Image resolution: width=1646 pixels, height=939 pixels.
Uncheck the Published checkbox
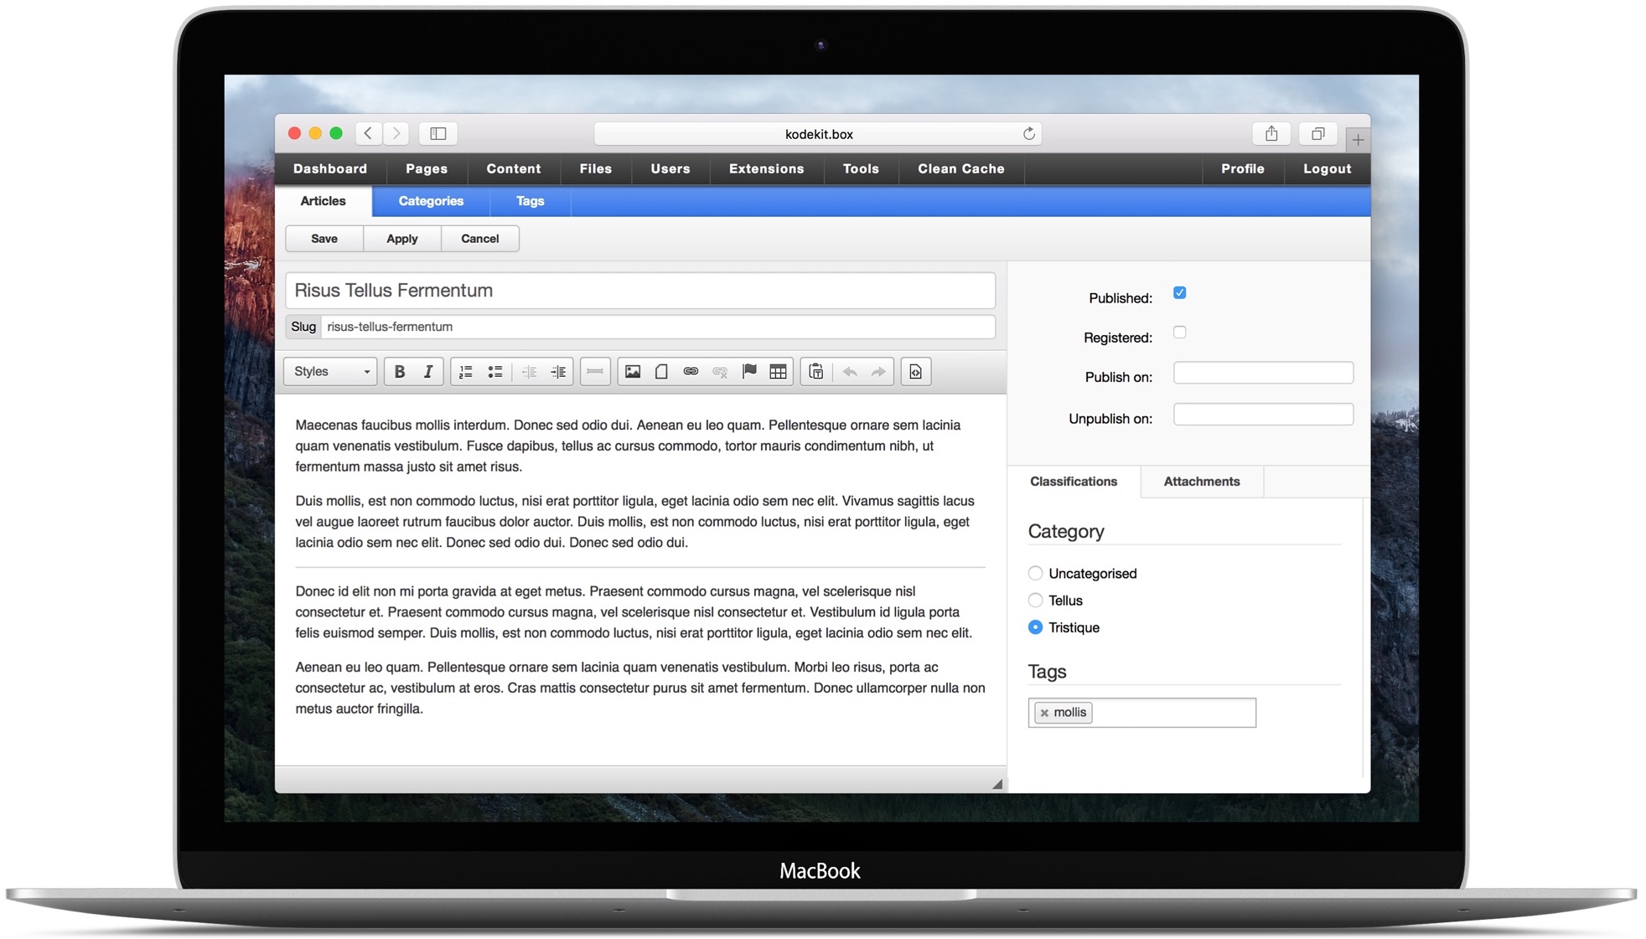coord(1179,293)
